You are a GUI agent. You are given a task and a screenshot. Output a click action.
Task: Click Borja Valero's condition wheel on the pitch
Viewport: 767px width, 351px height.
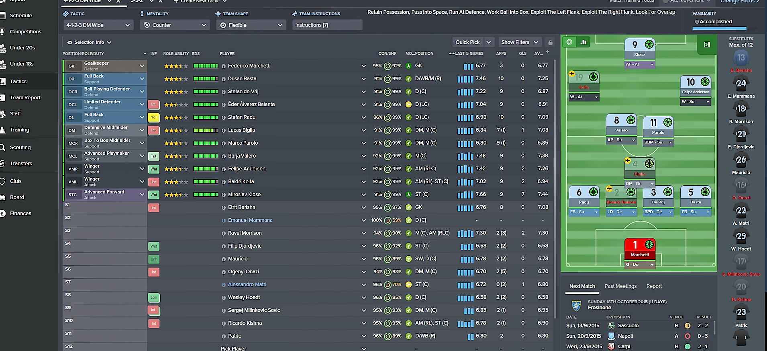point(631,120)
